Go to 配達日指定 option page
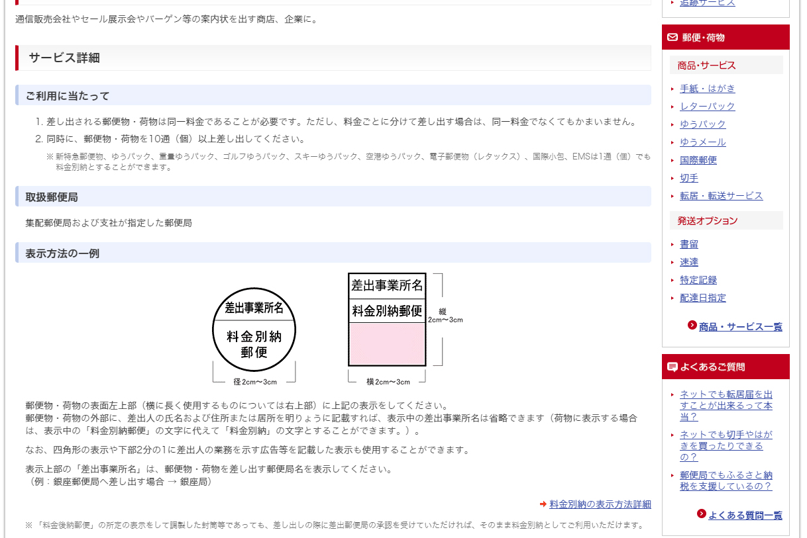 point(702,298)
